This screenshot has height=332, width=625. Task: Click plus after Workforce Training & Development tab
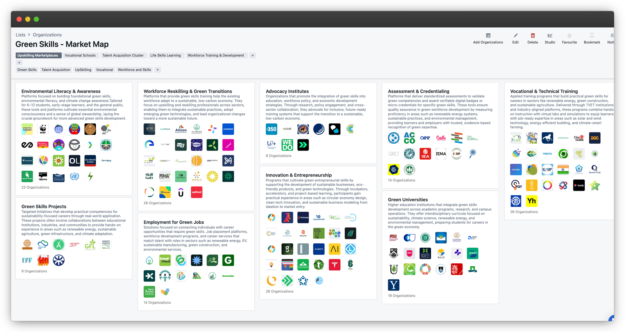[252, 55]
